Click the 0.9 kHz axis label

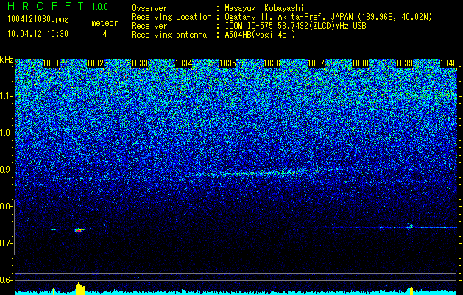click(x=6, y=170)
